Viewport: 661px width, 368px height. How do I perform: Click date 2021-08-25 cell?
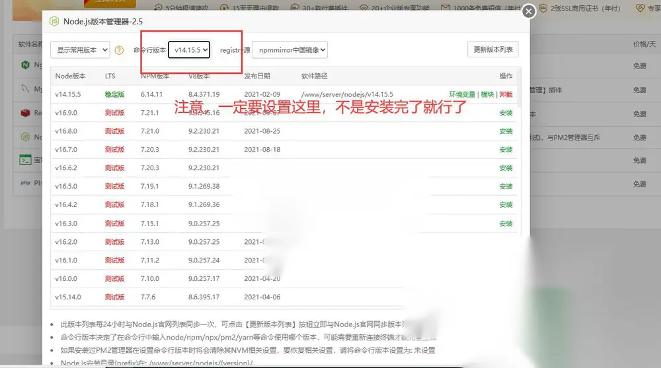[262, 131]
